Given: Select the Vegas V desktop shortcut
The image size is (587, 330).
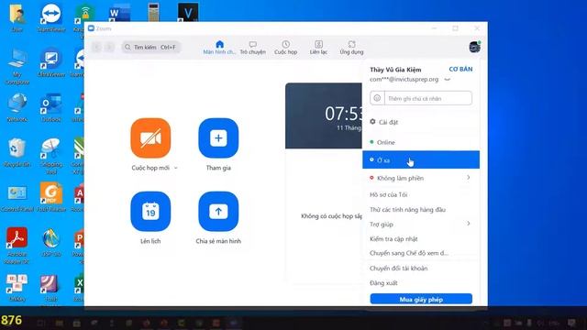Looking at the screenshot, I should (x=188, y=13).
